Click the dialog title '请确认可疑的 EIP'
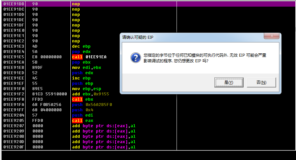 (138, 37)
